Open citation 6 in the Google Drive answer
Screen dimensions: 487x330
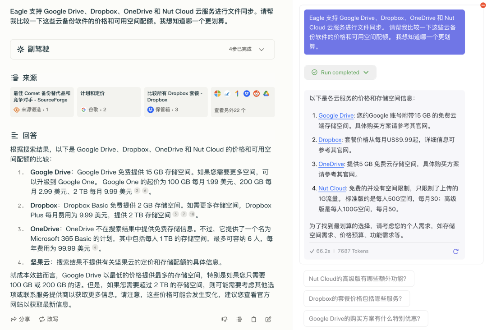[x=145, y=191]
